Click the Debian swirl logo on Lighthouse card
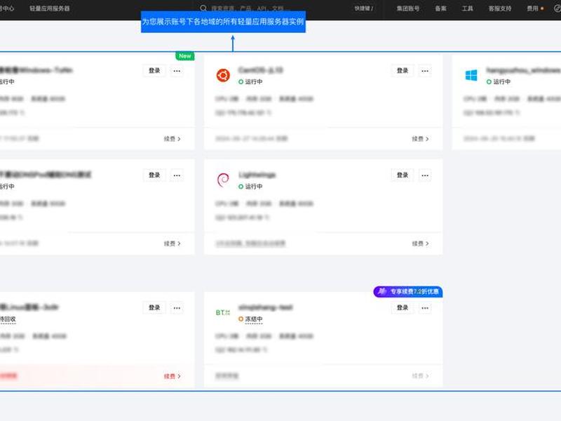 [x=223, y=180]
